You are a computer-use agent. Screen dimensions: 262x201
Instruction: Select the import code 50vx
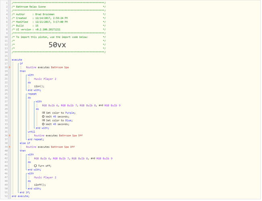pyautogui.click(x=57, y=45)
